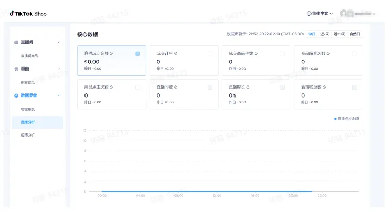Click the $0.00 value in the first card
This screenshot has width=386, height=211.
pyautogui.click(x=92, y=62)
